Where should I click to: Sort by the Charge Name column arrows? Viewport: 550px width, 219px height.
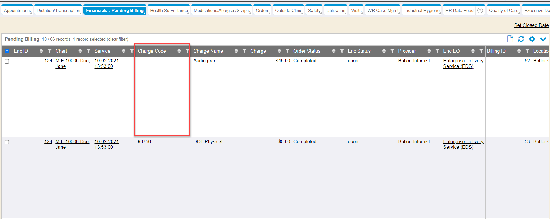pos(236,51)
